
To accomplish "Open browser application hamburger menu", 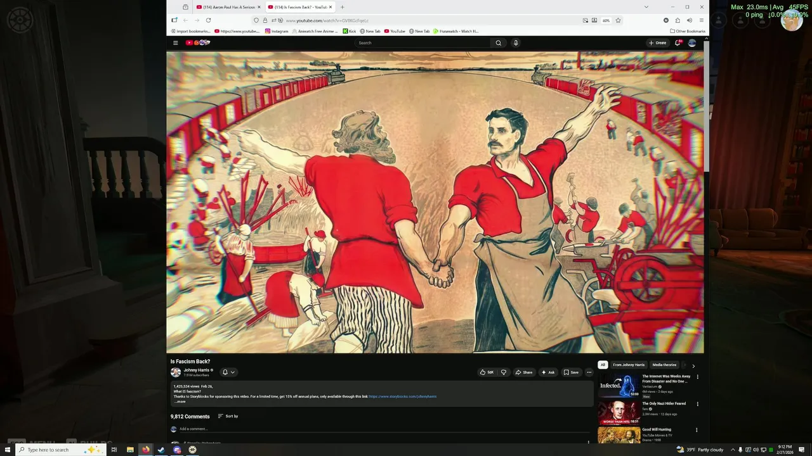I will [701, 20].
